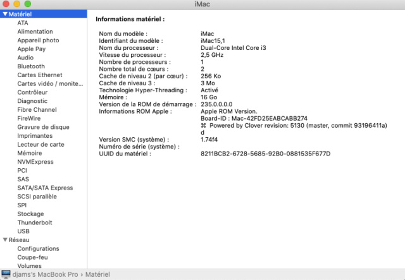Select Volumes under Réseau

(x=29, y=266)
